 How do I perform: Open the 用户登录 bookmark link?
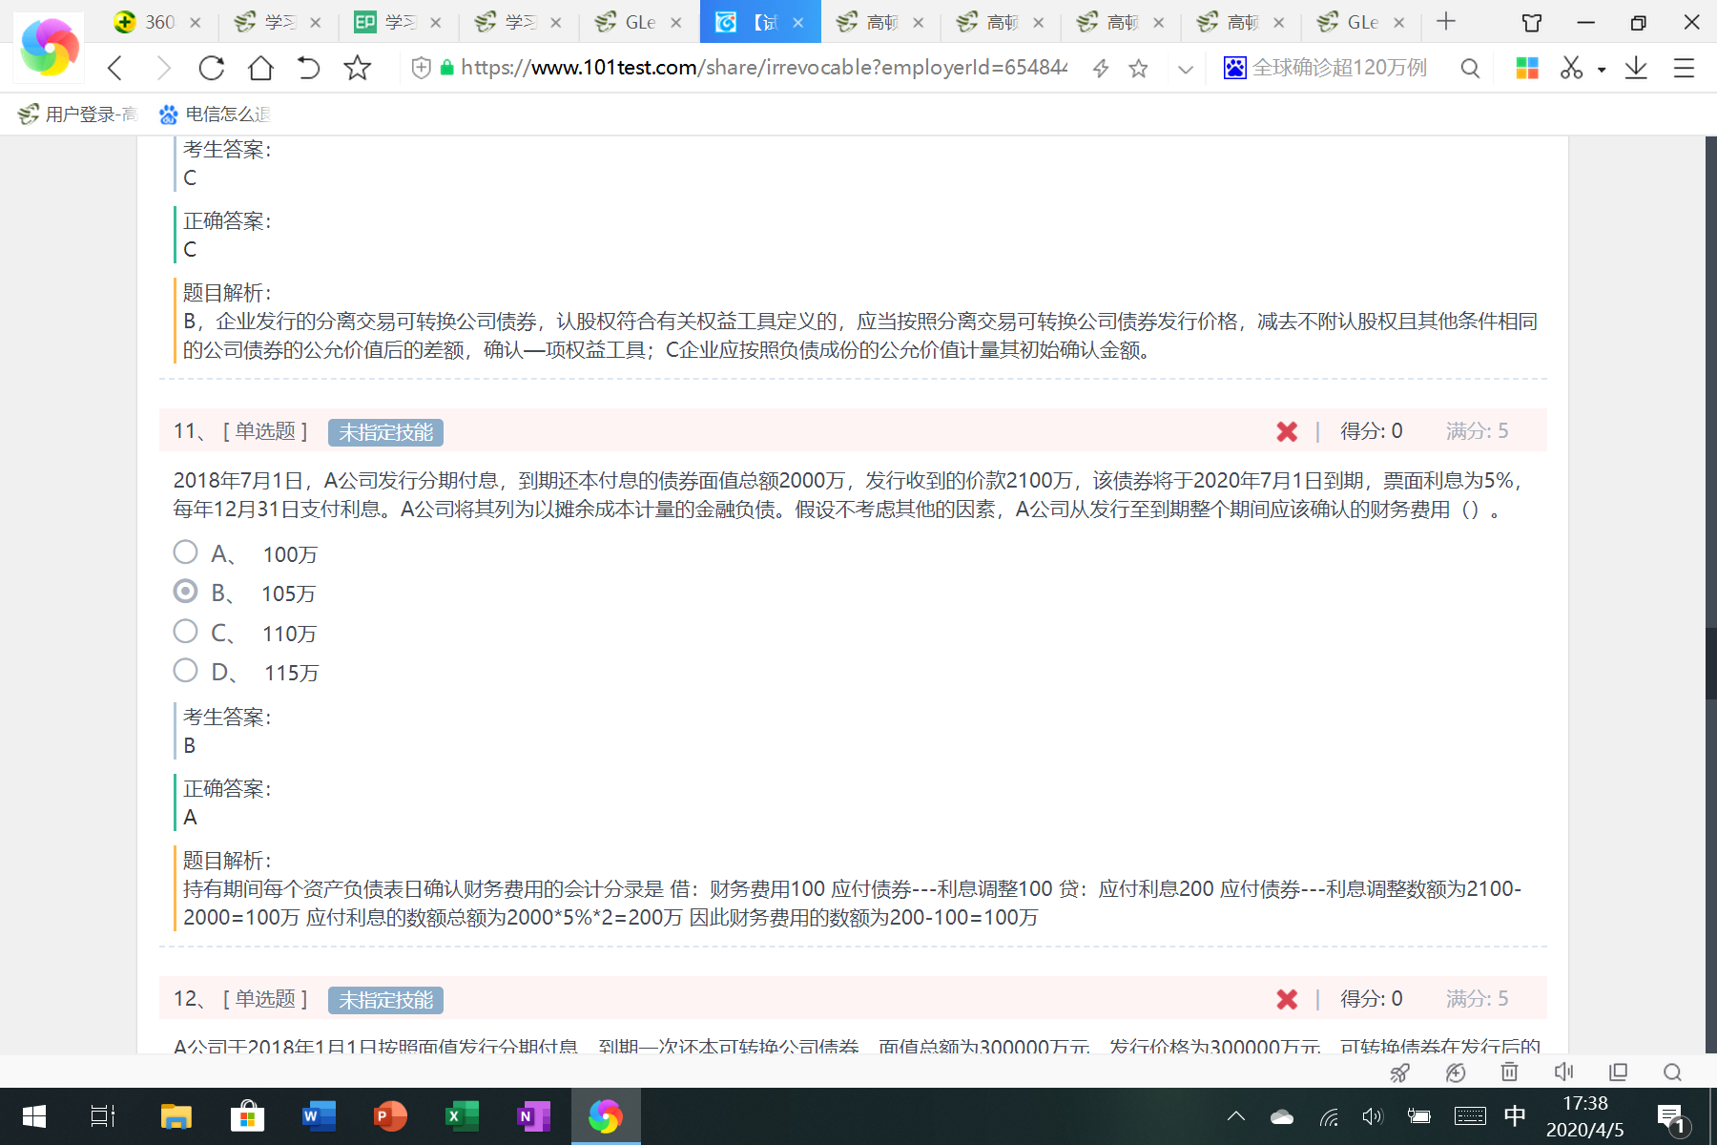(x=78, y=114)
